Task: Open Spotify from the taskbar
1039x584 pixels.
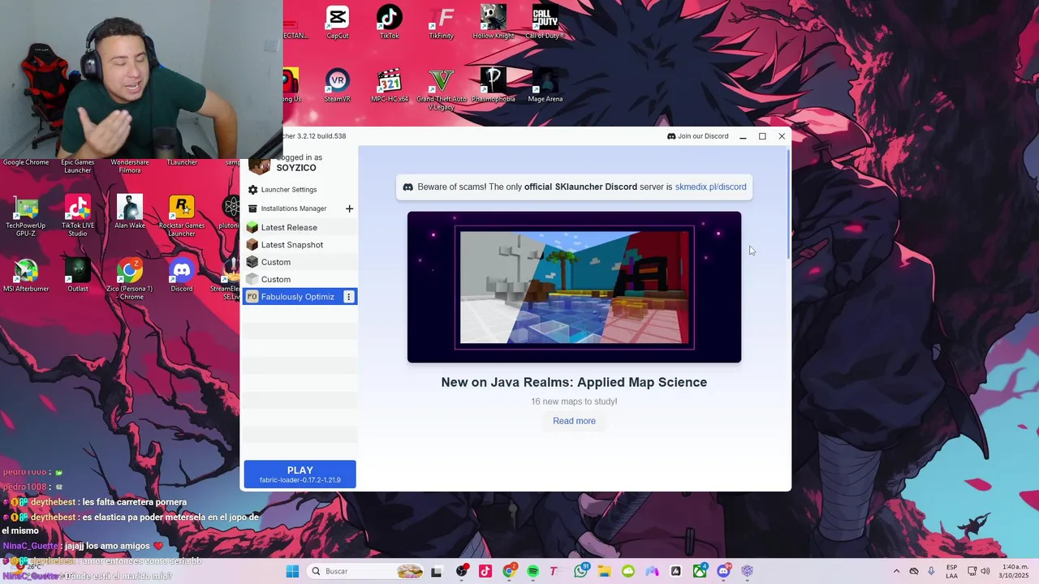Action: [x=532, y=571]
